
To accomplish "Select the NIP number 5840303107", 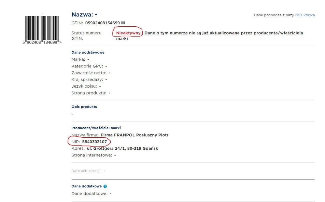I will pyautogui.click(x=94, y=142).
